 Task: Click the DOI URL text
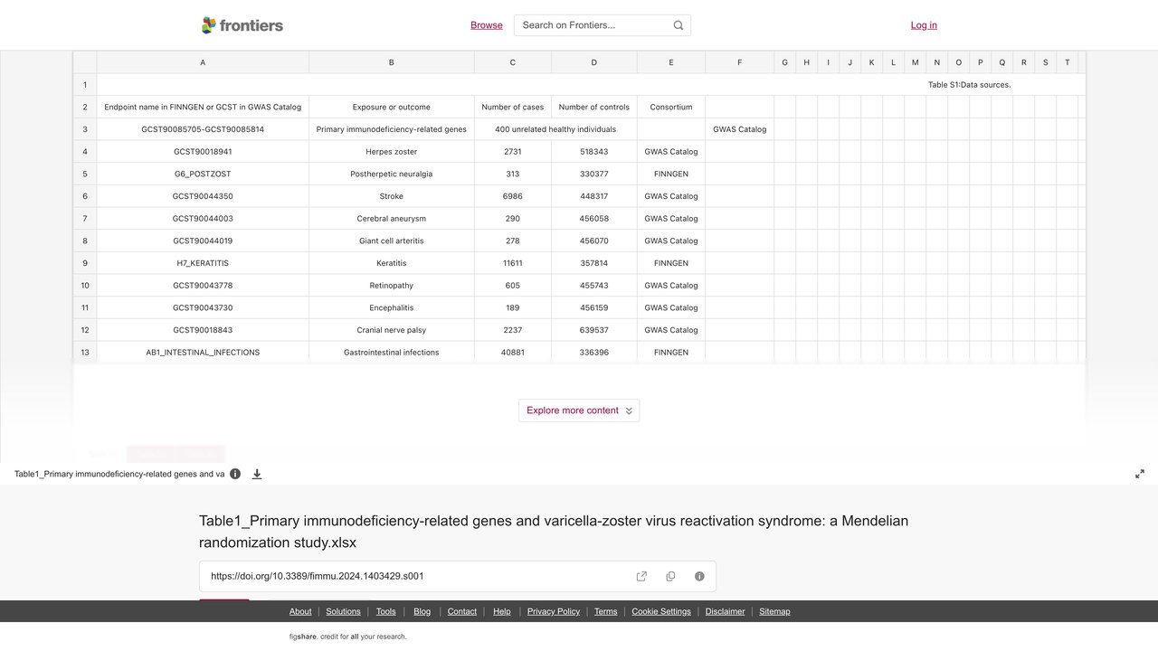pyautogui.click(x=318, y=576)
